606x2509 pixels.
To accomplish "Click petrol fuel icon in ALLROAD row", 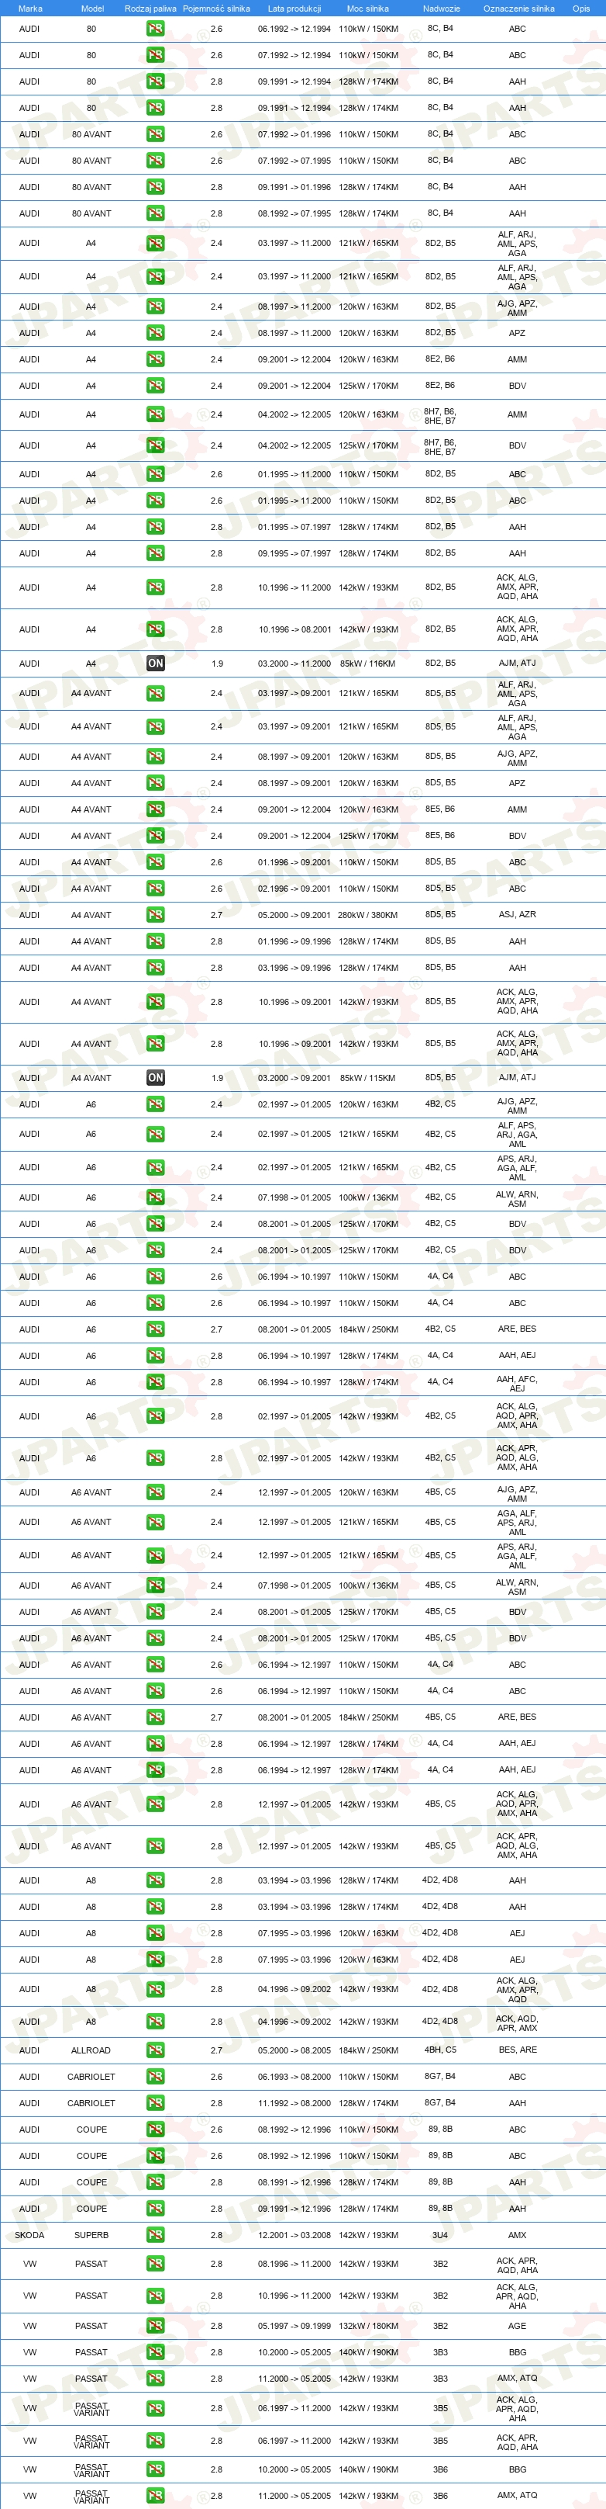I will pyautogui.click(x=156, y=2050).
